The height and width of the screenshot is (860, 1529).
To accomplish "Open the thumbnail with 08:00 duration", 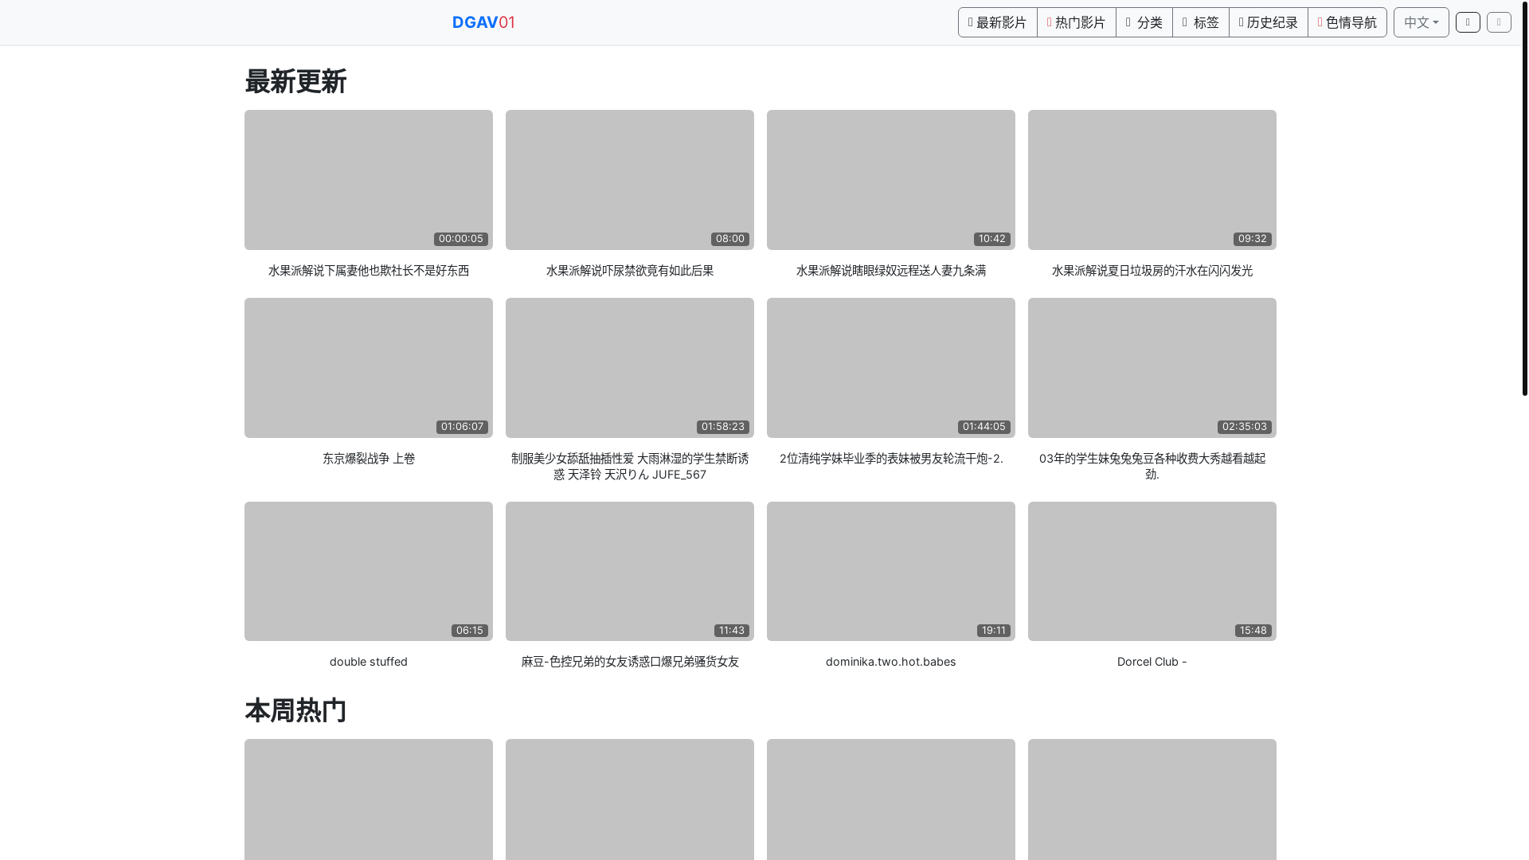I will click(630, 180).
